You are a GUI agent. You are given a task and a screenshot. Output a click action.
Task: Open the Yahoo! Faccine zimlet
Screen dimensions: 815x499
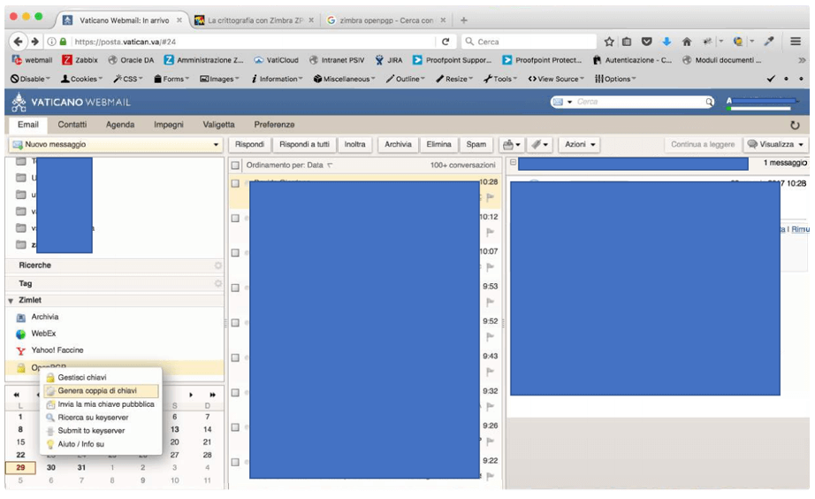(x=57, y=350)
